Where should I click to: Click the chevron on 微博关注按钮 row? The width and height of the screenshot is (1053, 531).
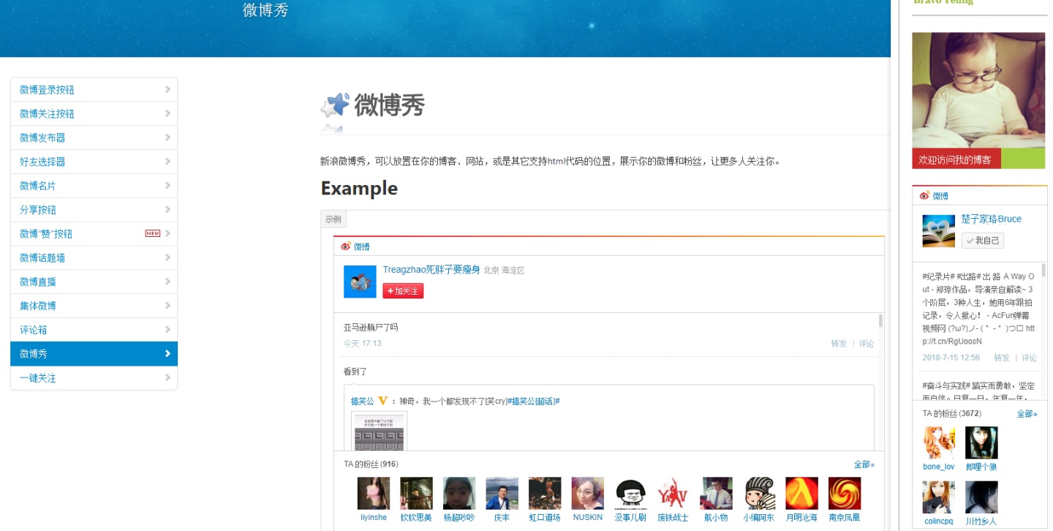(167, 113)
